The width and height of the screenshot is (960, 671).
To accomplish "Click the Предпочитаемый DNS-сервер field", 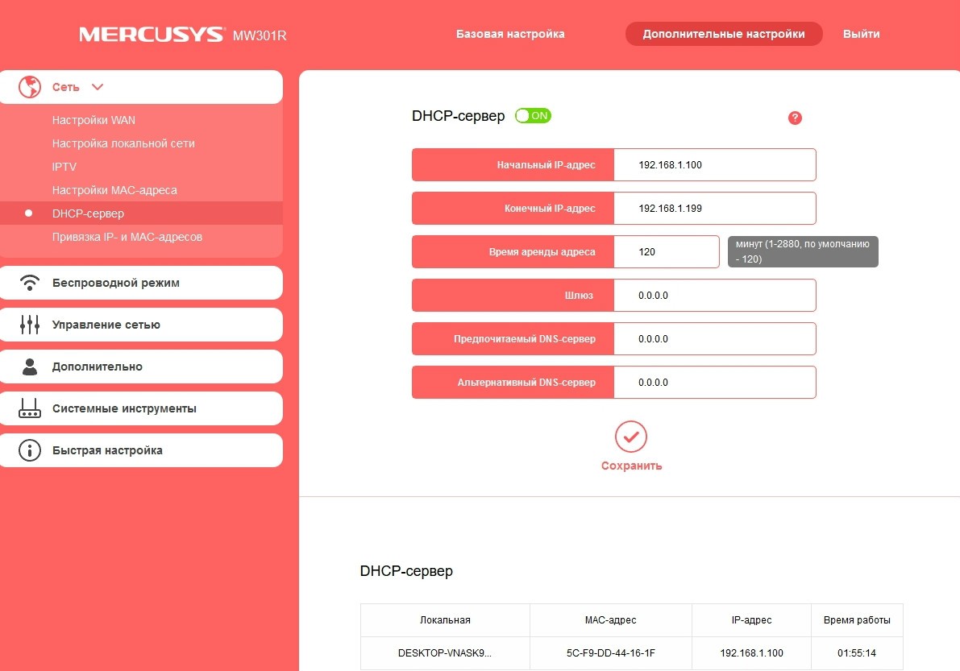I will 714,338.
